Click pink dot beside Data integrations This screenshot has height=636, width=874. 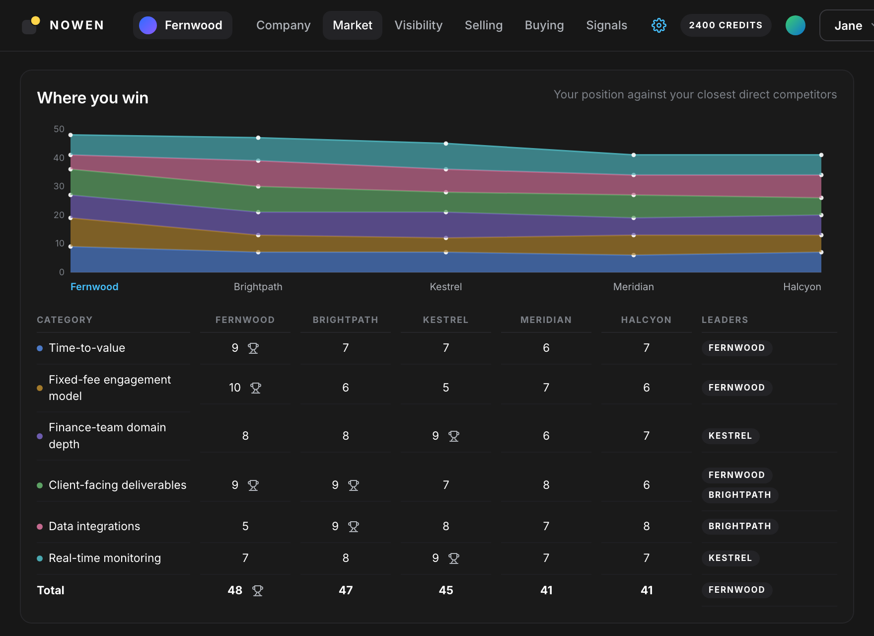tap(40, 527)
